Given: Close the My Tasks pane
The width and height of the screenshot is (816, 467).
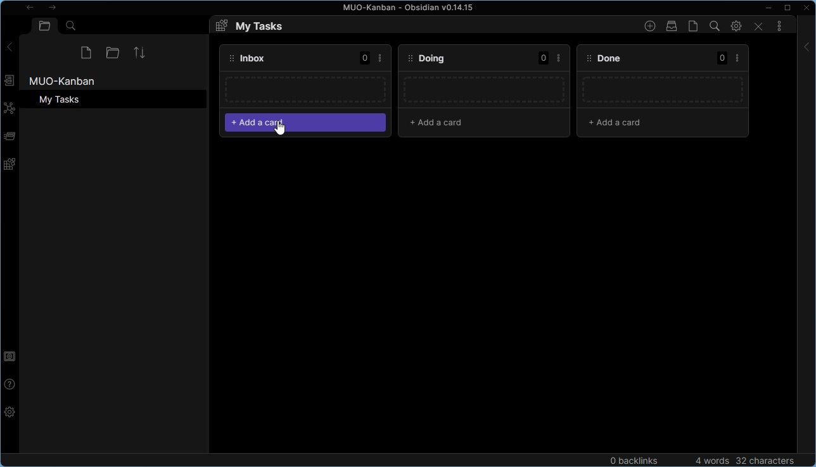Looking at the screenshot, I should 758,26.
